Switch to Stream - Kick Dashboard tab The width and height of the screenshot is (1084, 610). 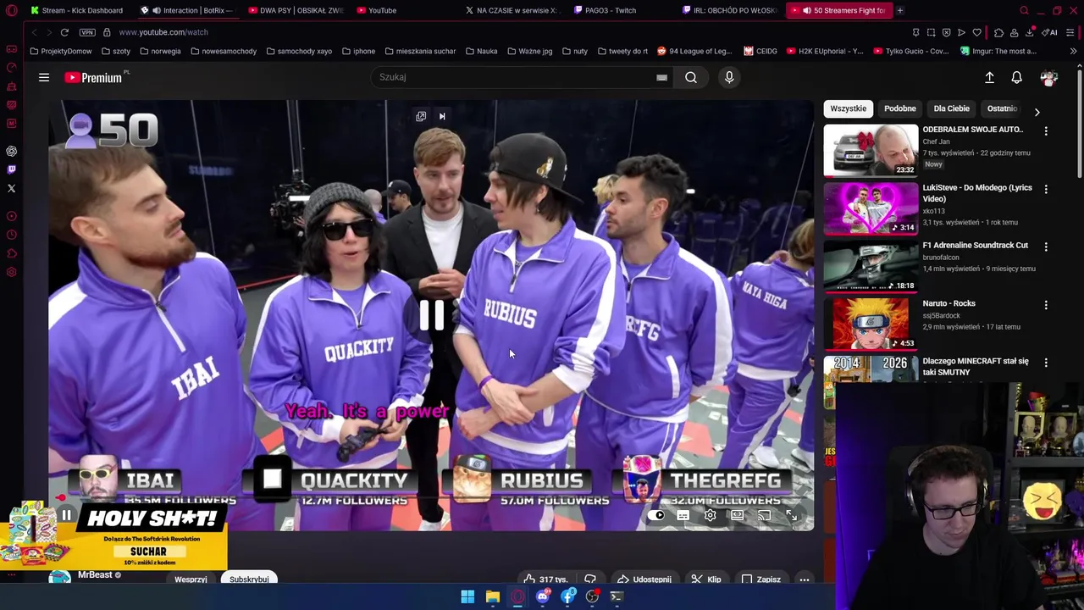77,10
